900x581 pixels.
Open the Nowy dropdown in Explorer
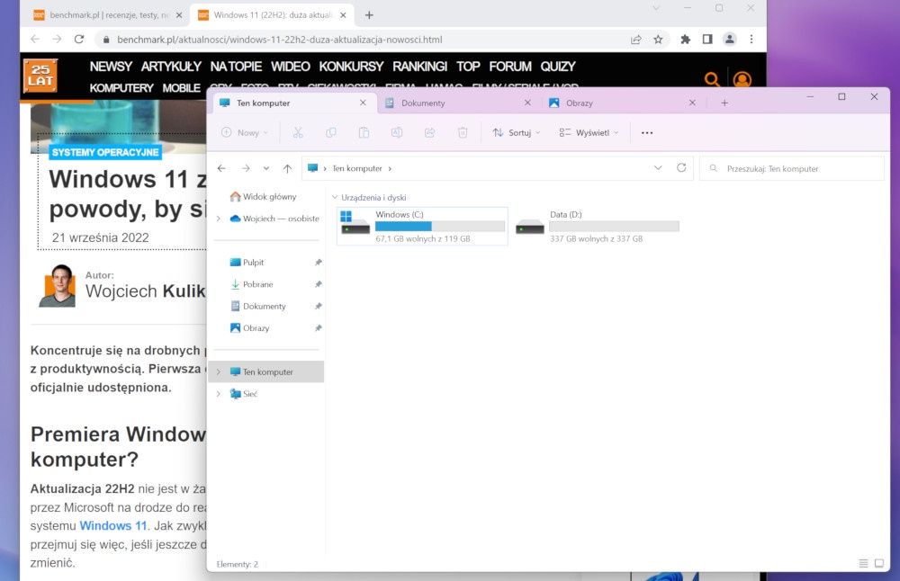(245, 132)
